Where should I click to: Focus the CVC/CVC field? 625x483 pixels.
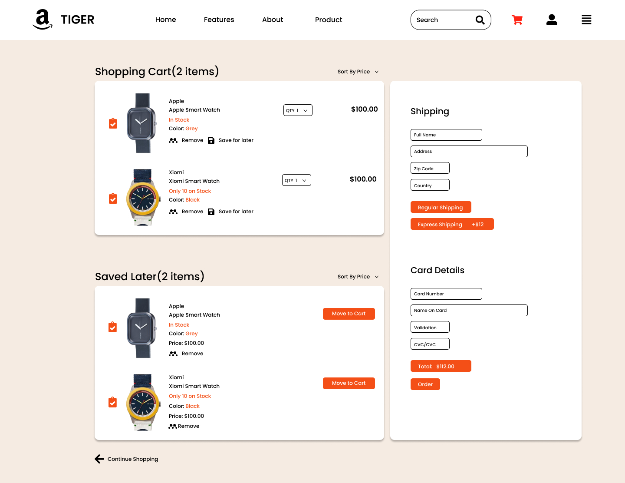click(x=430, y=344)
